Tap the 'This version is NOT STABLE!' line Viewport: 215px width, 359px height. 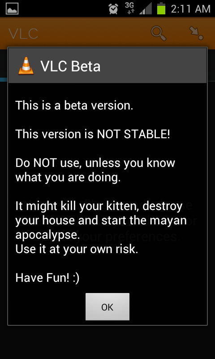(x=93, y=134)
